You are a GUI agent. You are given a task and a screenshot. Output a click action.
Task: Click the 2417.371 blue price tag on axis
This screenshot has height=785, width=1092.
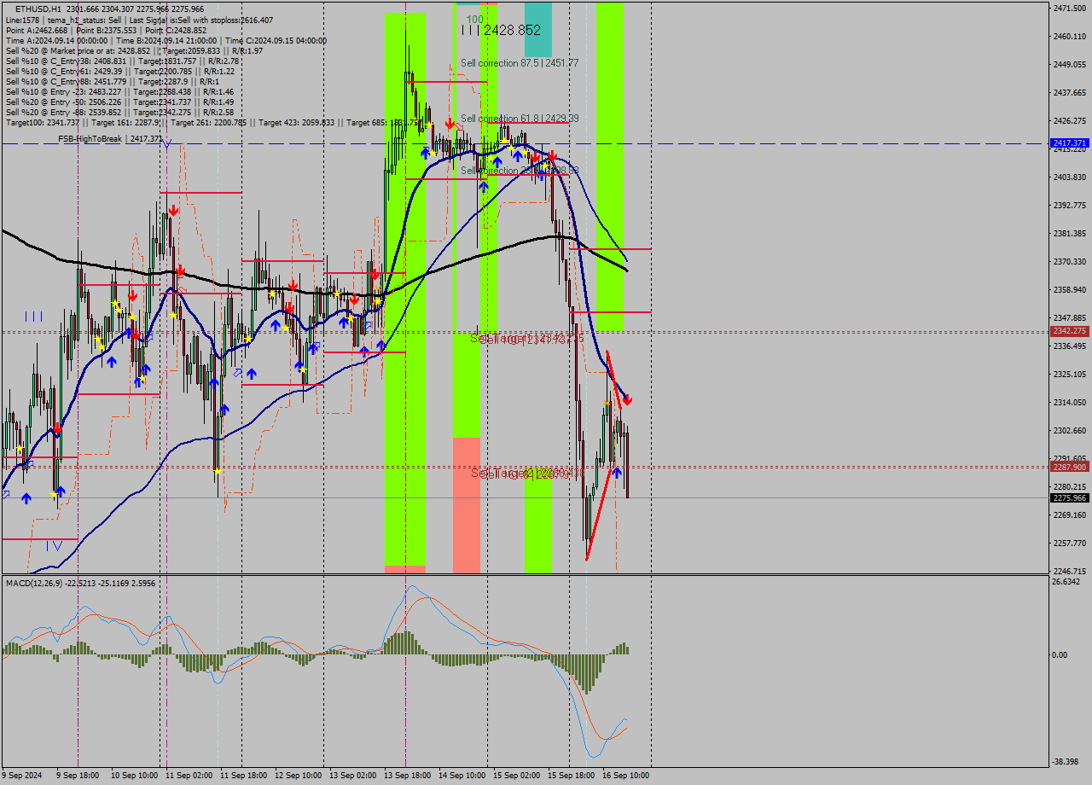(x=1069, y=143)
